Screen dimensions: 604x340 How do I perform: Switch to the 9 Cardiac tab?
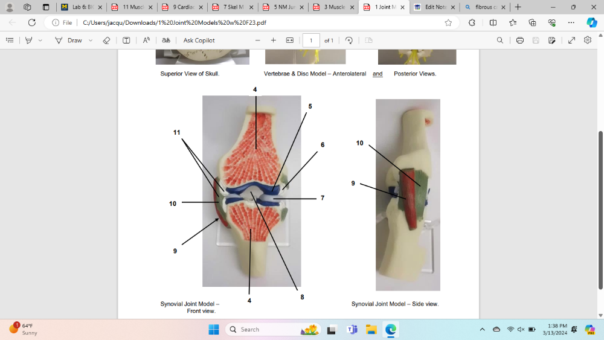tap(178, 7)
